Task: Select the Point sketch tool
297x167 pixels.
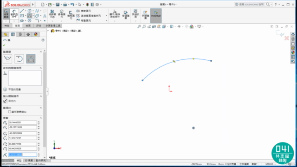Action: coord(45,20)
